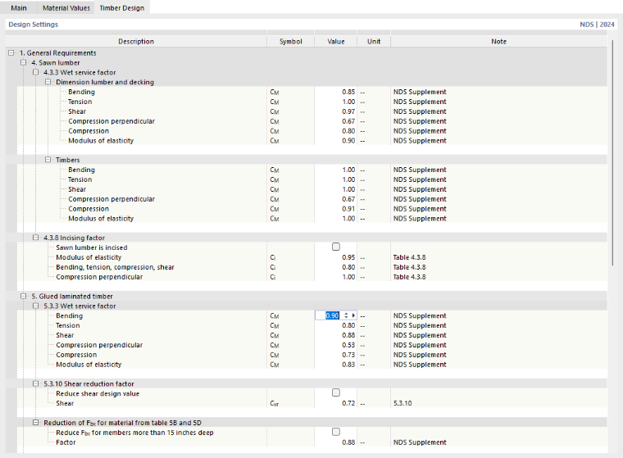The height and width of the screenshot is (458, 623).
Task: Open the arrow menu beside glulam Bending value
Action: point(353,315)
